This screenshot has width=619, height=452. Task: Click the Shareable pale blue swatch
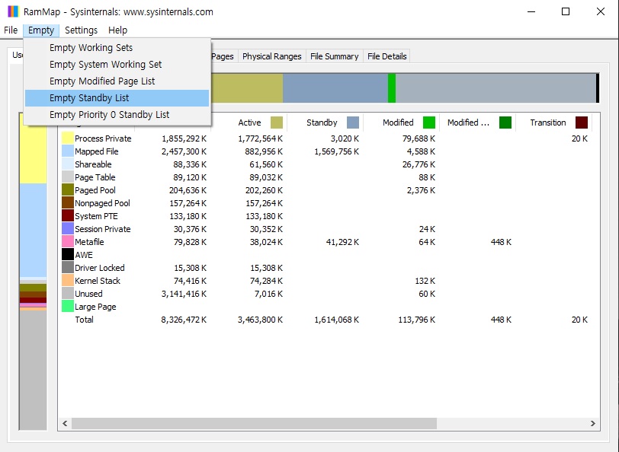68,164
